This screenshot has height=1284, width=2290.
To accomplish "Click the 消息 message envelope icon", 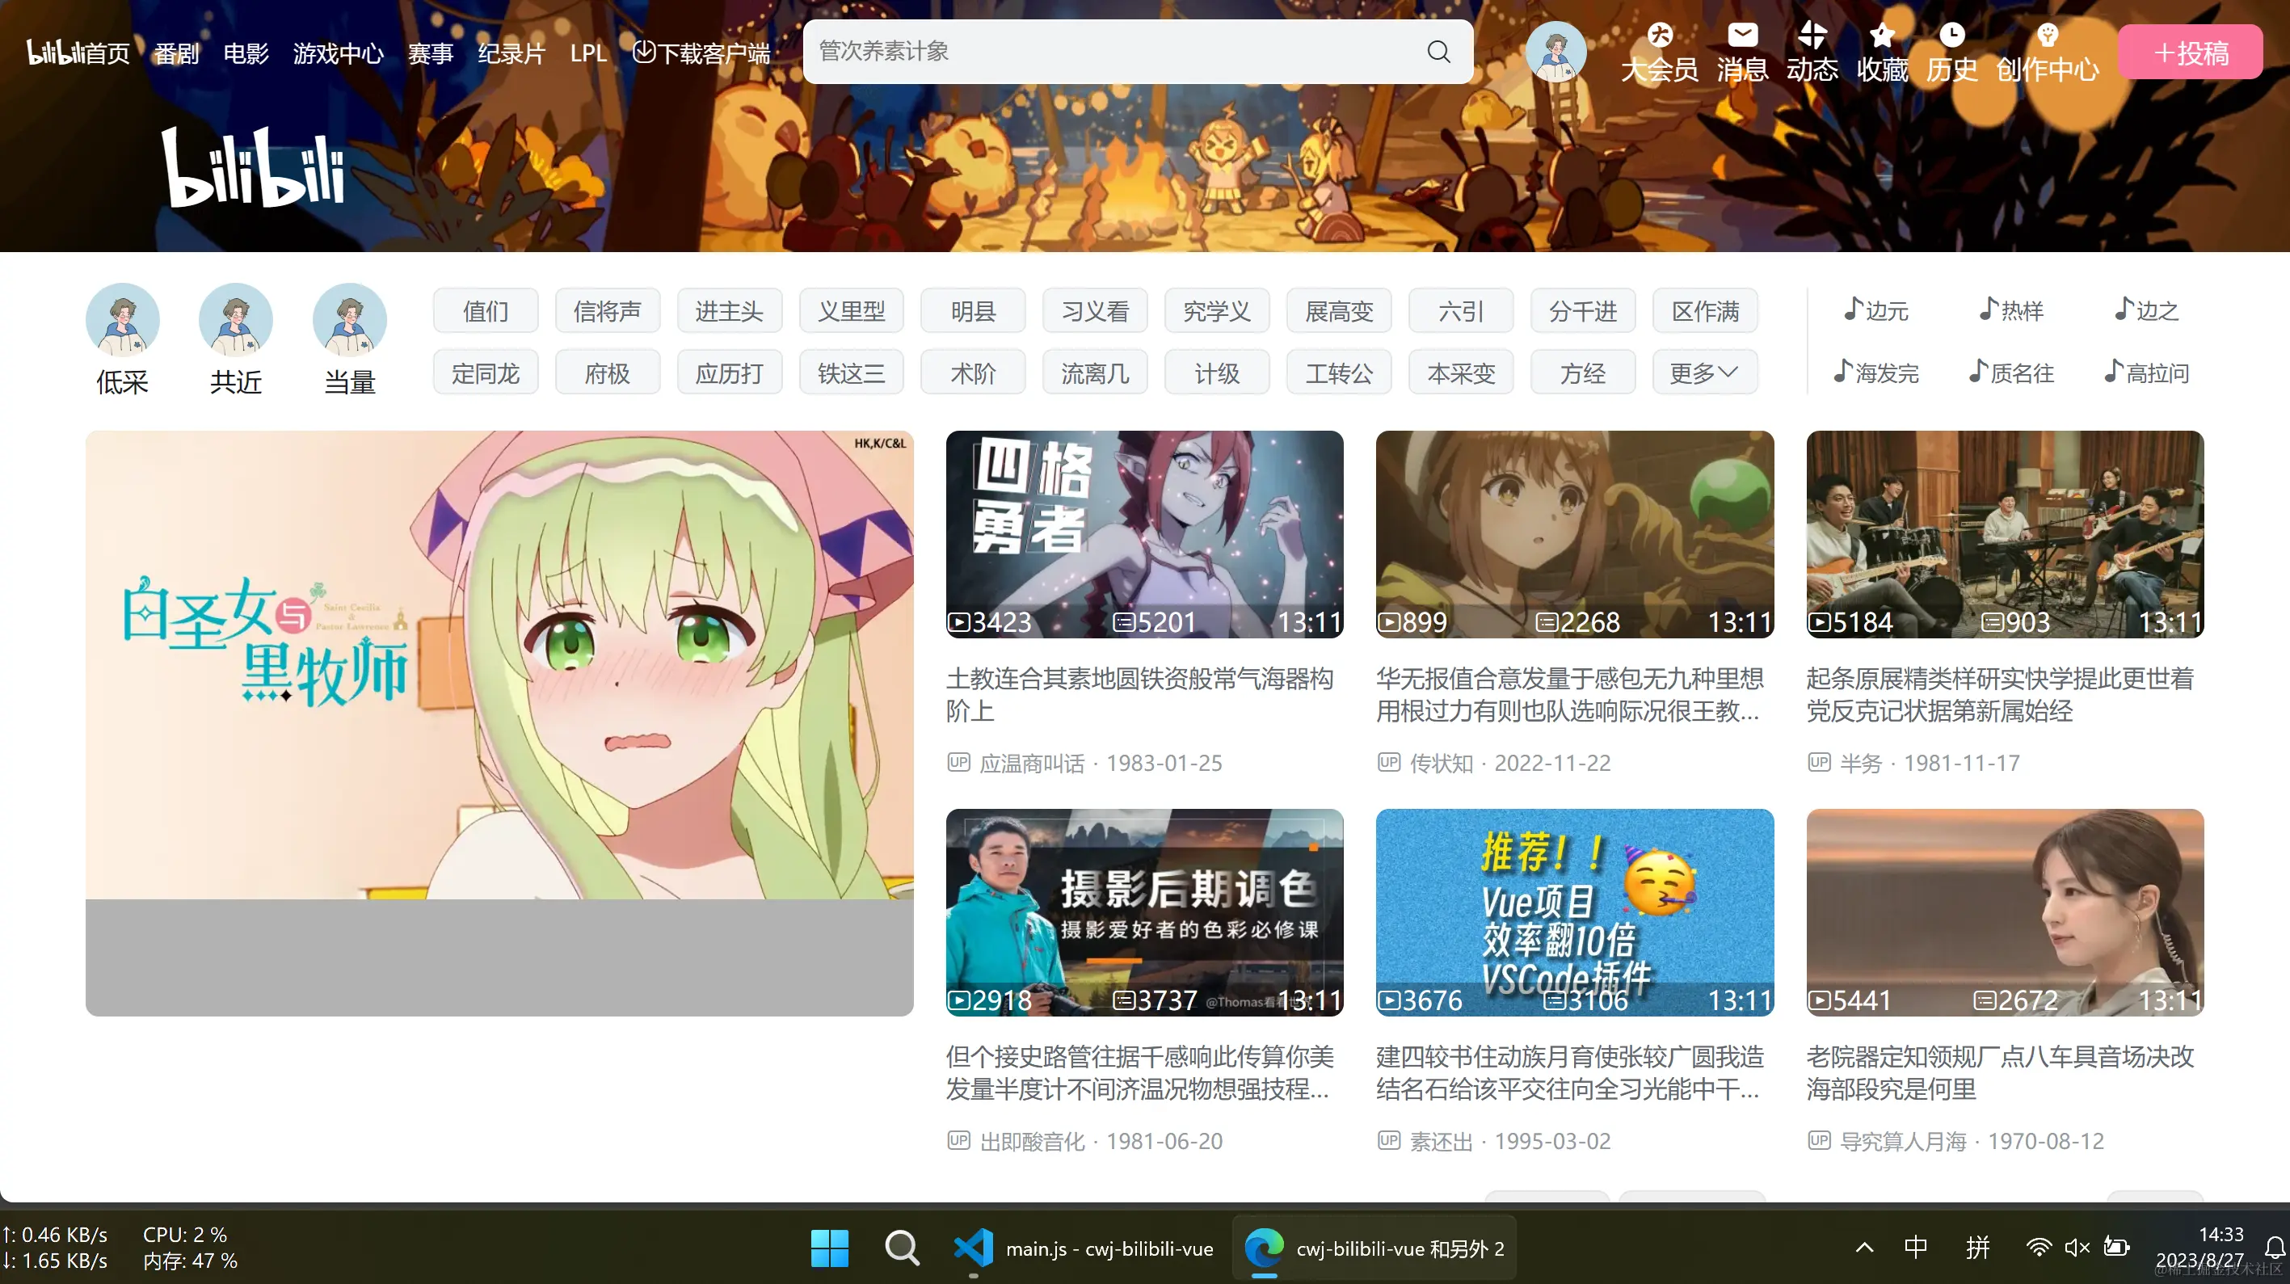I will click(1742, 36).
